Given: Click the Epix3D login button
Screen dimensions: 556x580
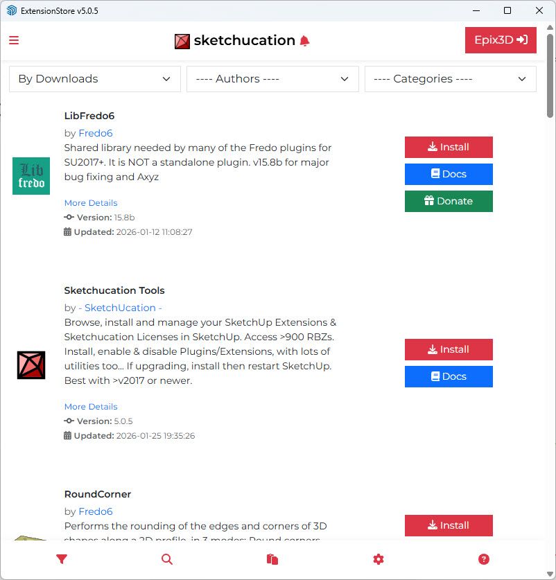Looking at the screenshot, I should click(501, 40).
